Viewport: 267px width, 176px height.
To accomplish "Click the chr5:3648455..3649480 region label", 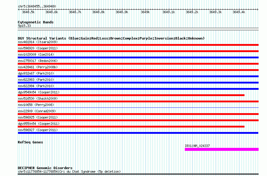I will 37,7.
